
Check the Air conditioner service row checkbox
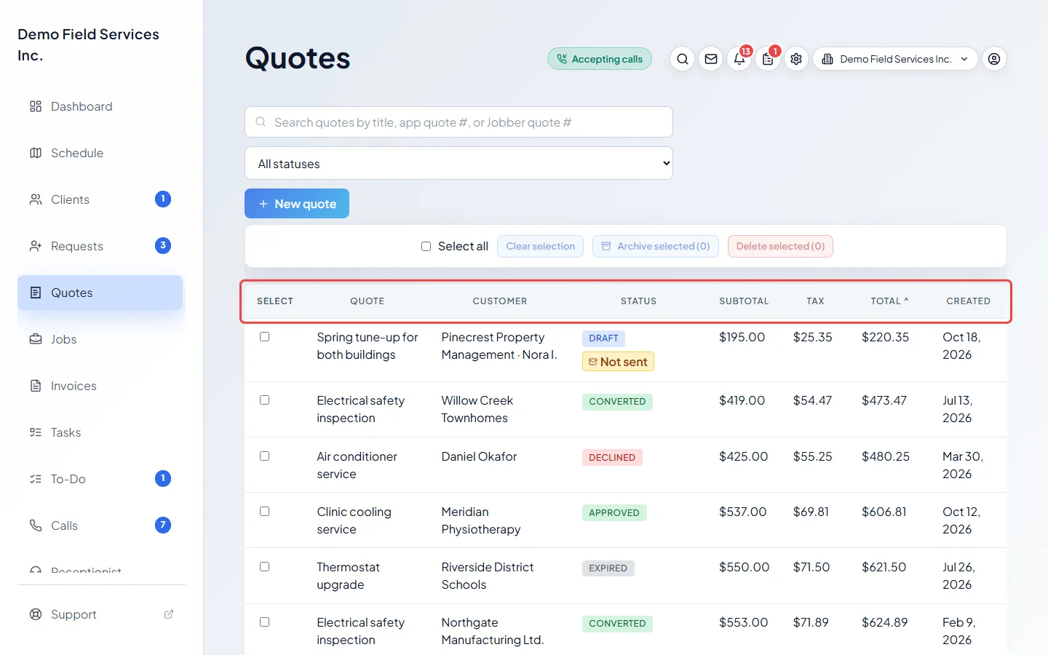(264, 456)
